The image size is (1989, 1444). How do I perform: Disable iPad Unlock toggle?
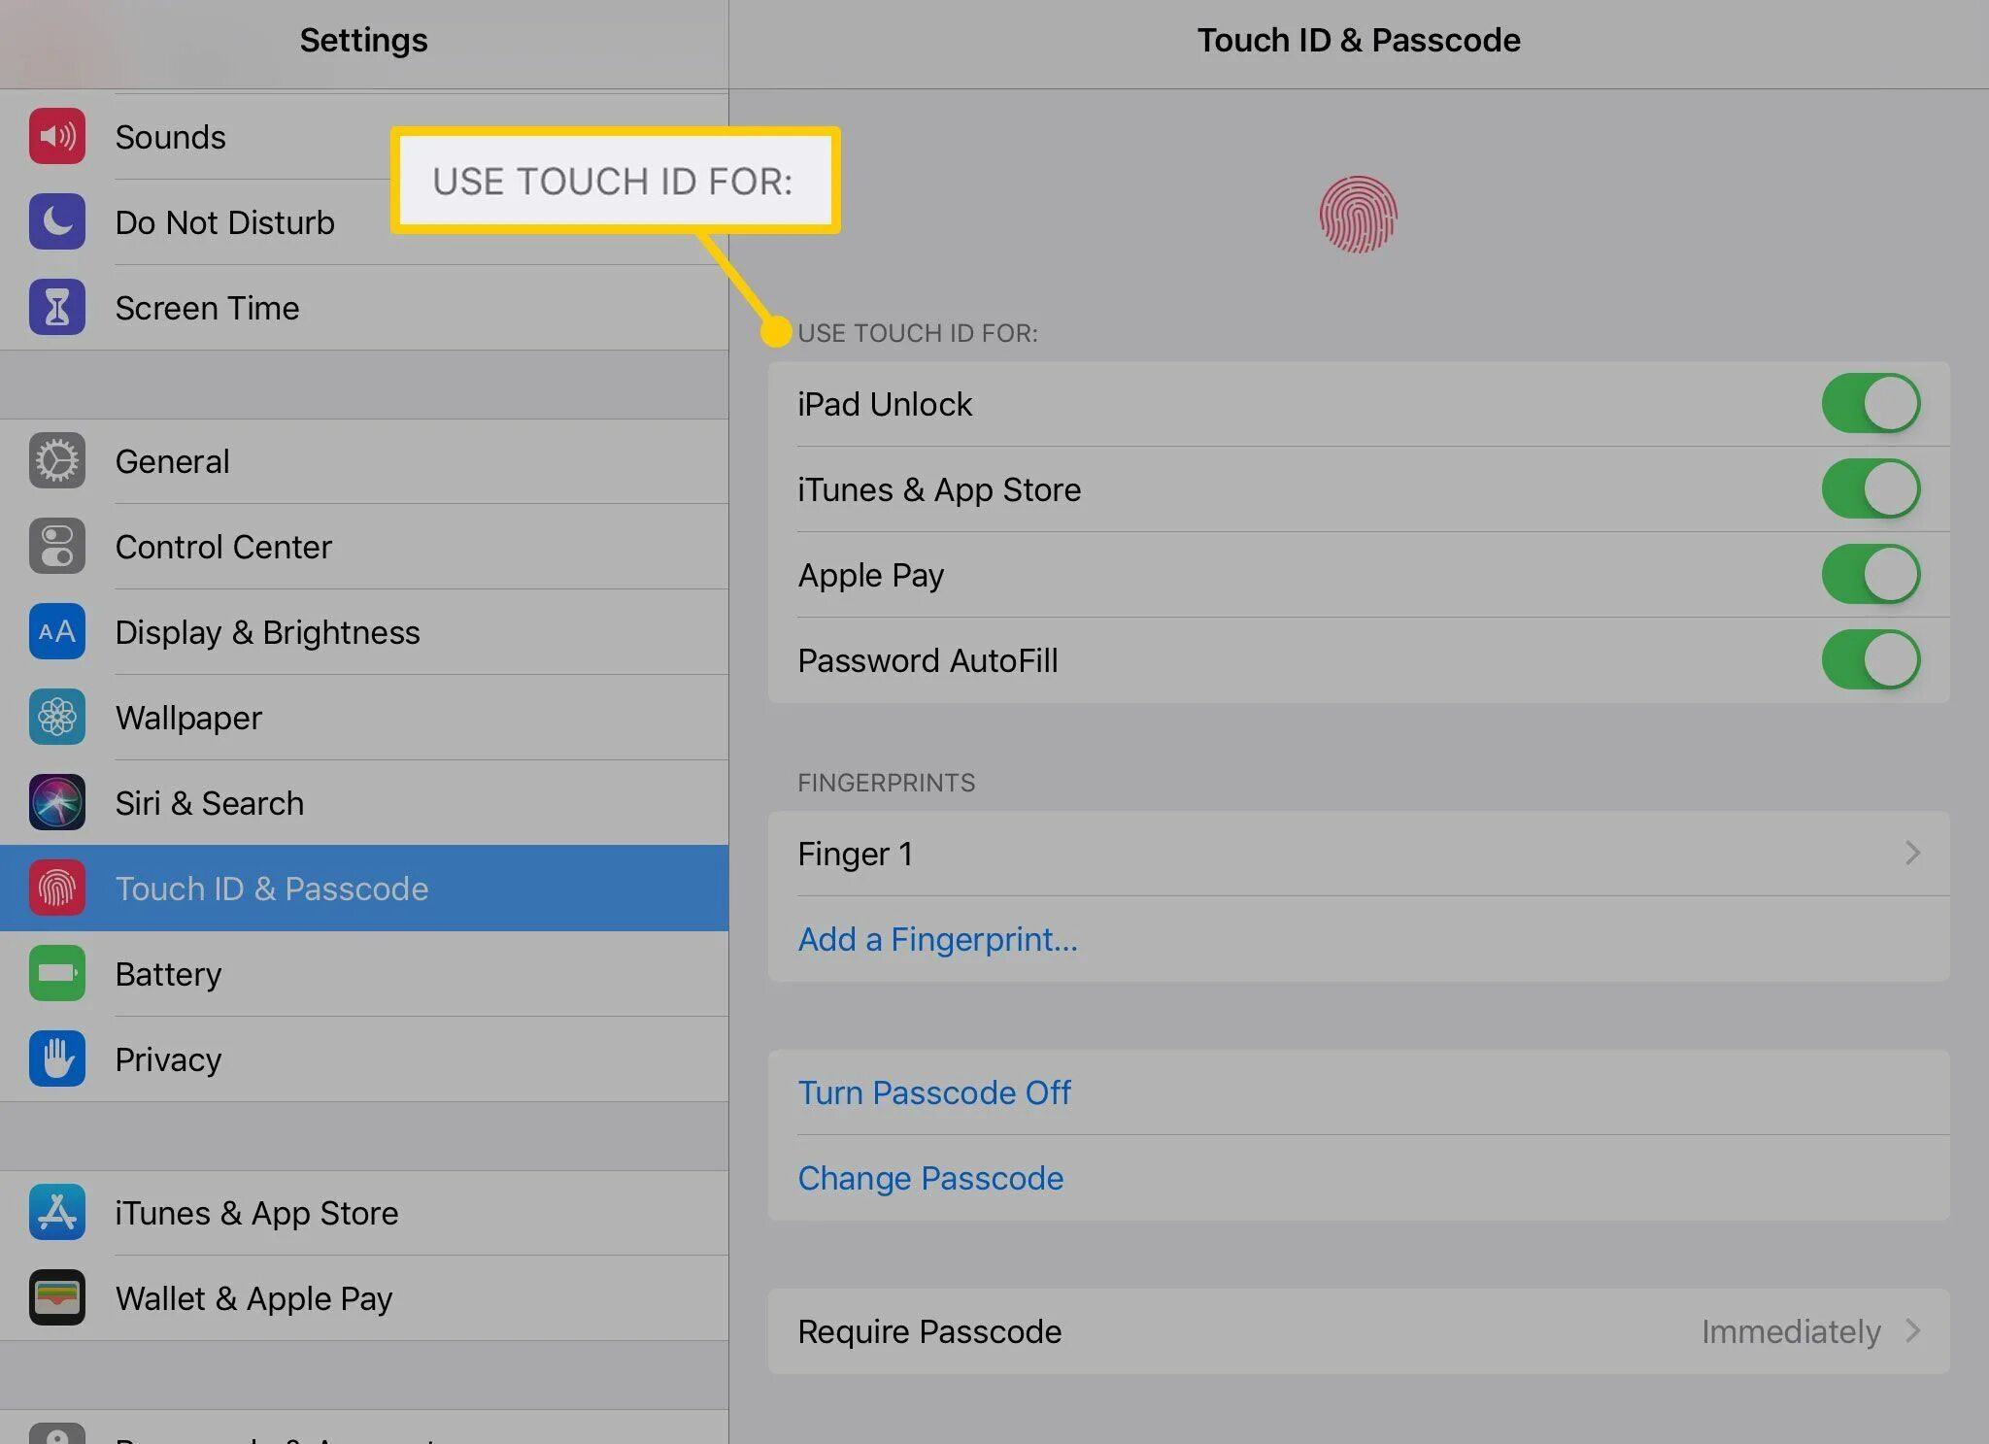(x=1870, y=404)
